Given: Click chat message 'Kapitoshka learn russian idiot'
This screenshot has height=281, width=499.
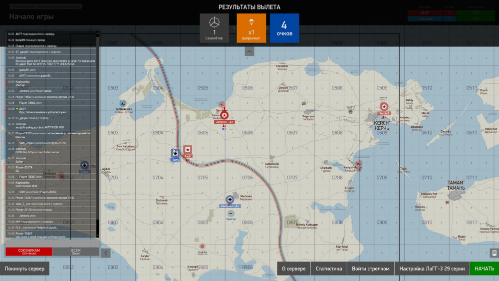Looking at the screenshot, I should click(x=51, y=184).
